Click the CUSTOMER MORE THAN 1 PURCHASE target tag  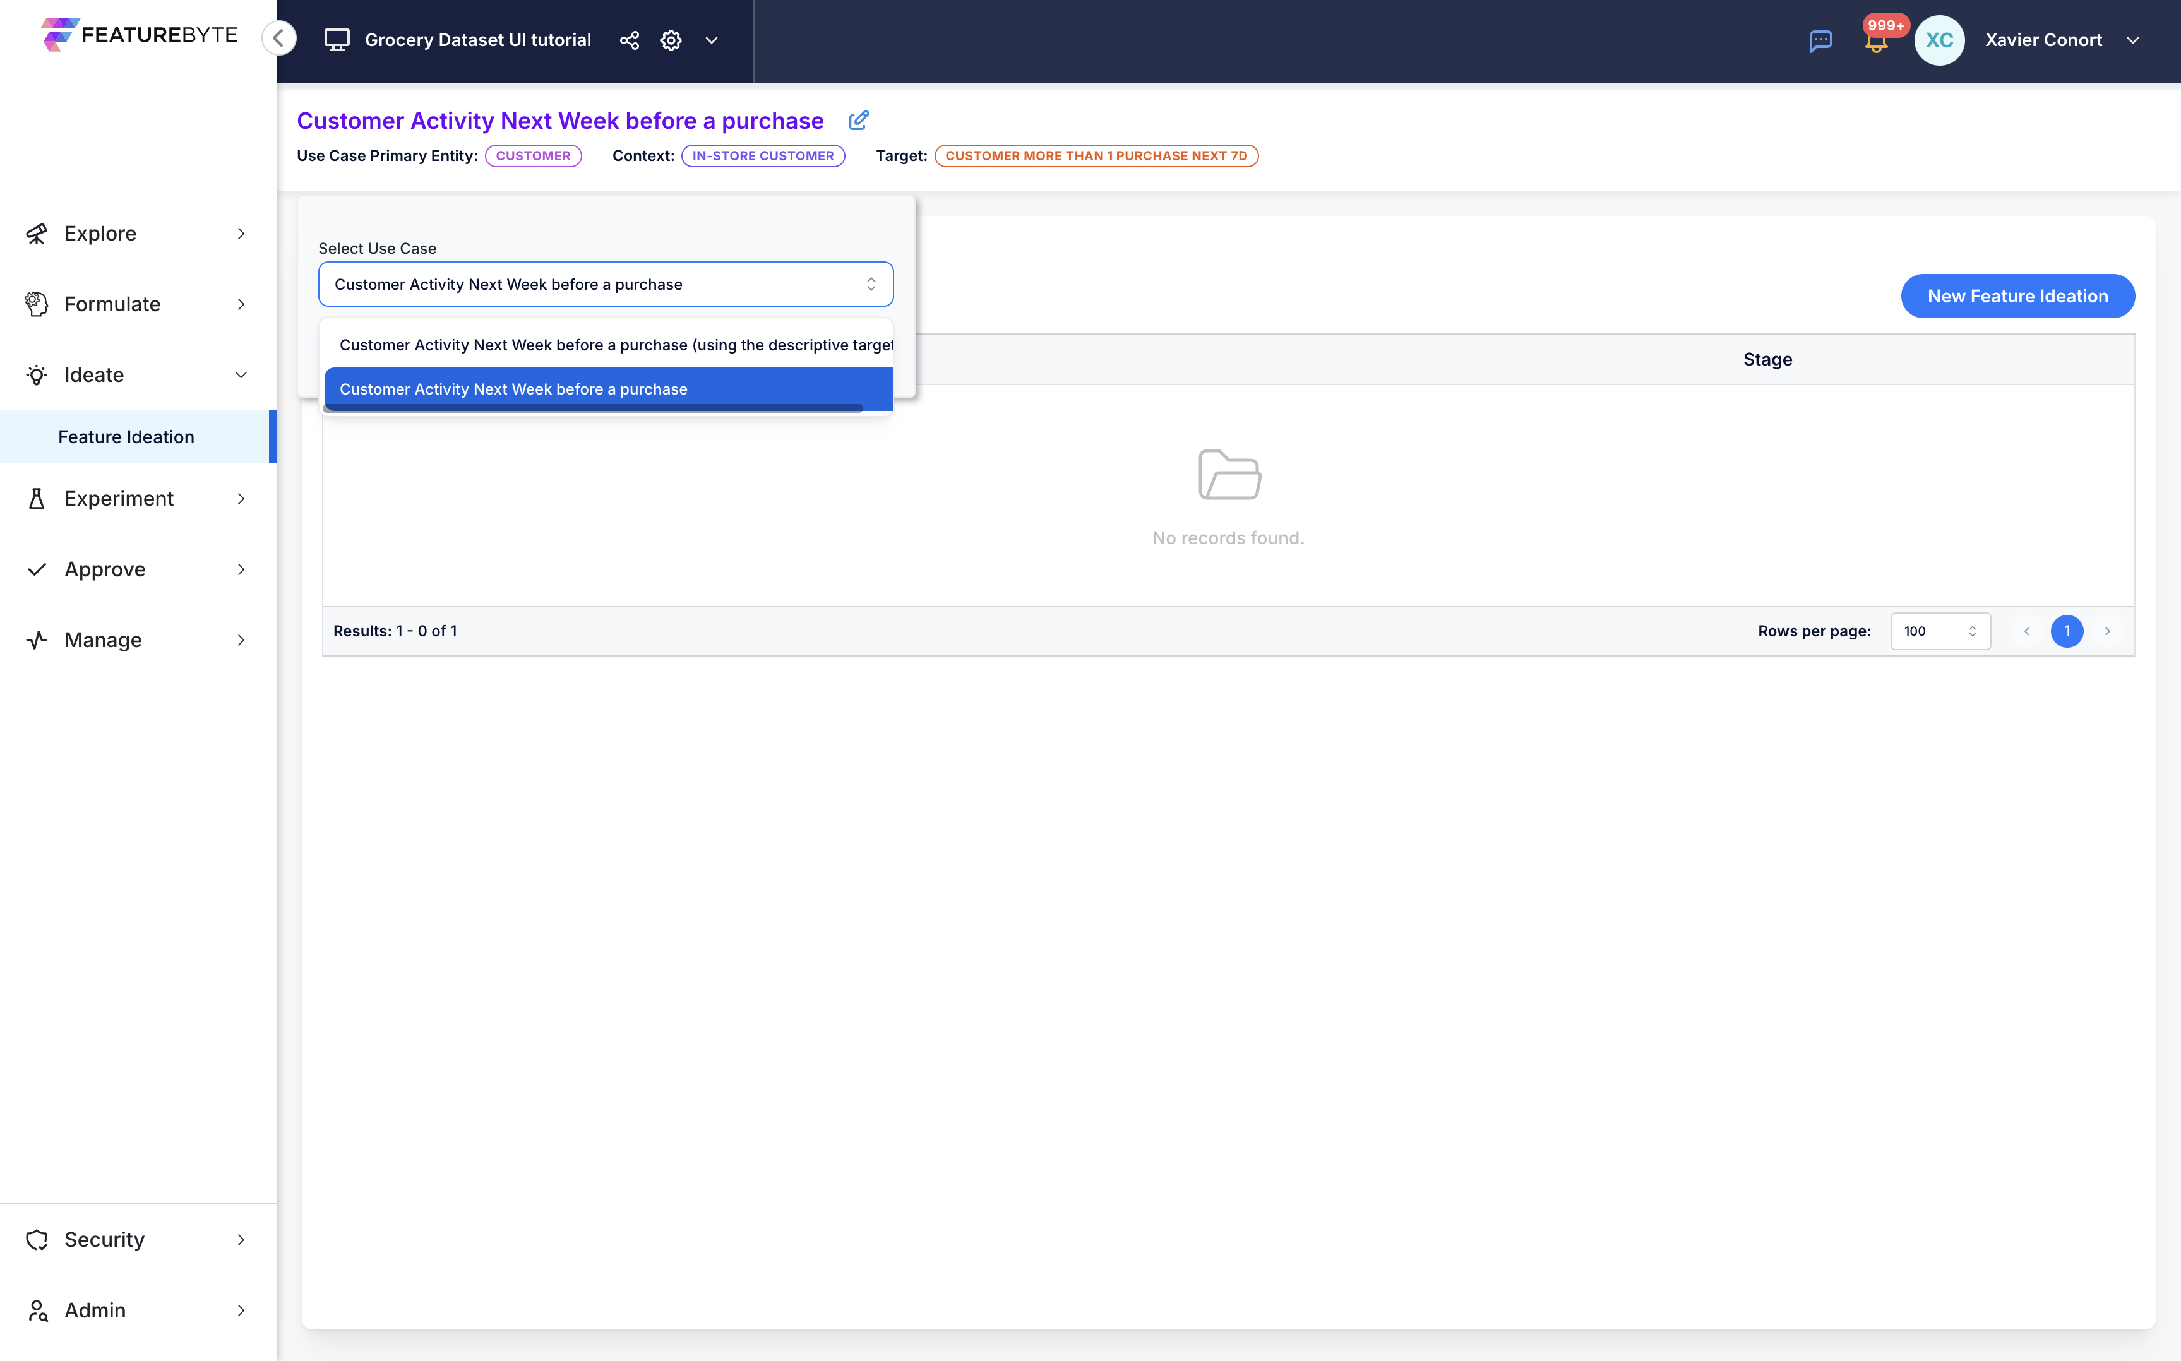1096,156
